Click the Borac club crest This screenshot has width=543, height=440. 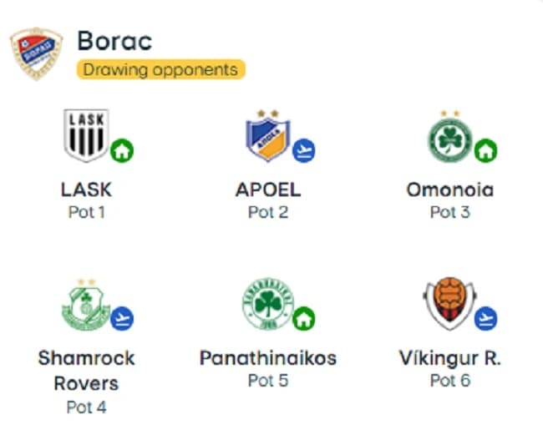pos(37,53)
